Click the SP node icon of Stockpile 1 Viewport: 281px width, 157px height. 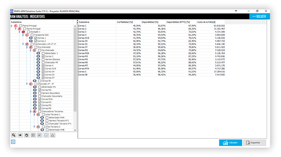click(x=23, y=32)
